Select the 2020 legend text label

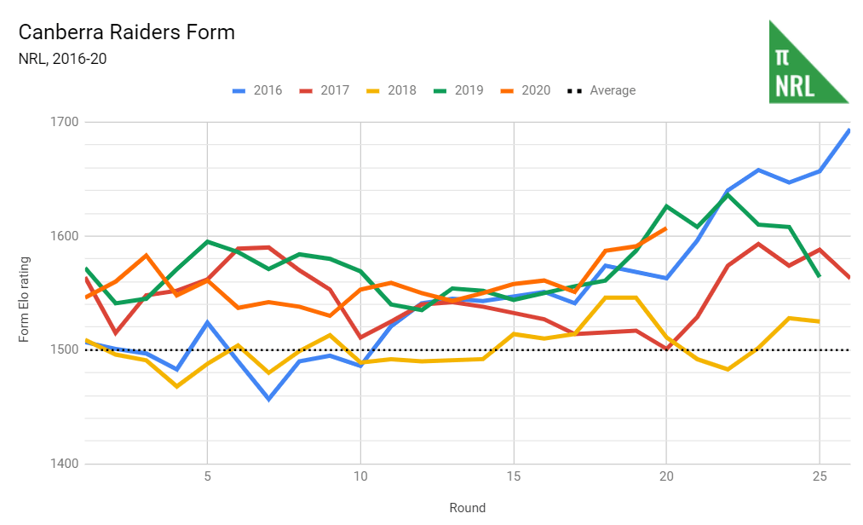(x=536, y=90)
